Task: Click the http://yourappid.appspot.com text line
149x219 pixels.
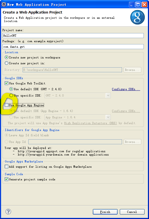Action: pos(61,151)
